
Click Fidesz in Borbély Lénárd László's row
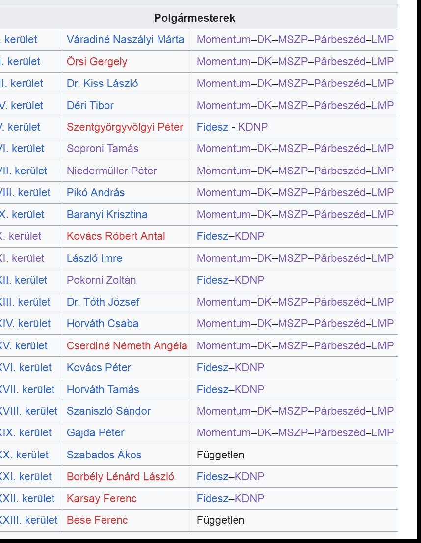212,477
